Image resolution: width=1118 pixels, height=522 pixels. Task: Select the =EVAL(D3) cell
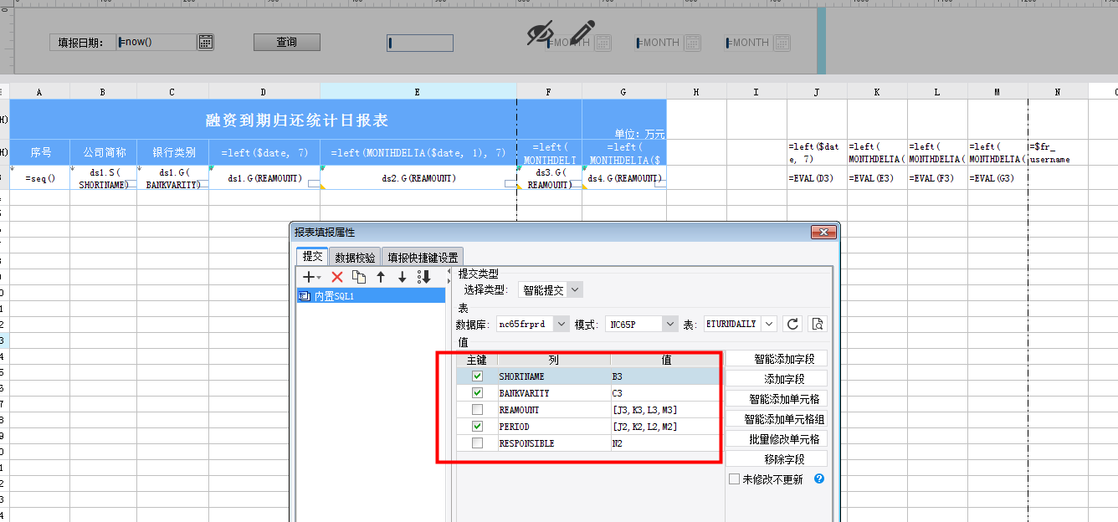tap(817, 178)
